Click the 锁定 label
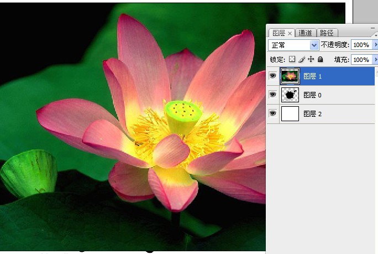 pyautogui.click(x=277, y=60)
